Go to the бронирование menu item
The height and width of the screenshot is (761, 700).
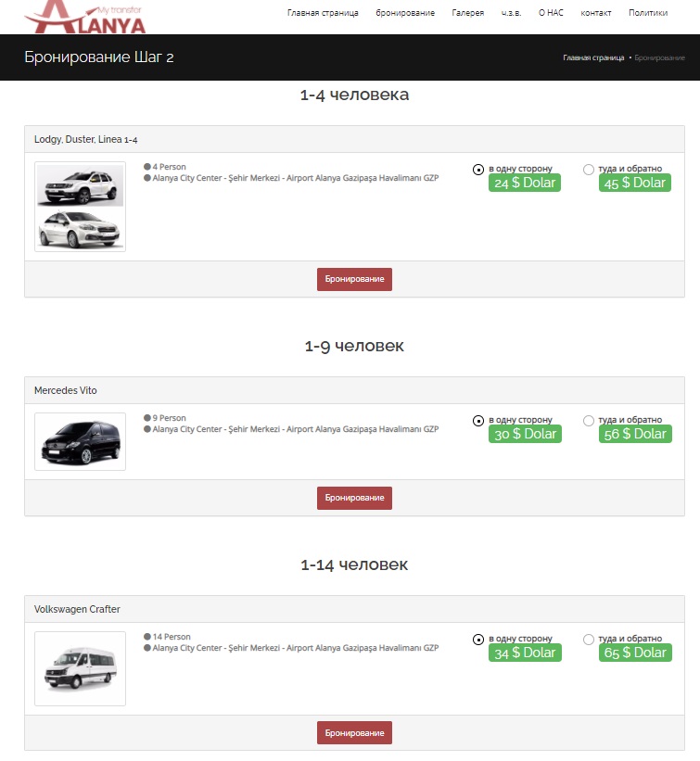tap(405, 14)
